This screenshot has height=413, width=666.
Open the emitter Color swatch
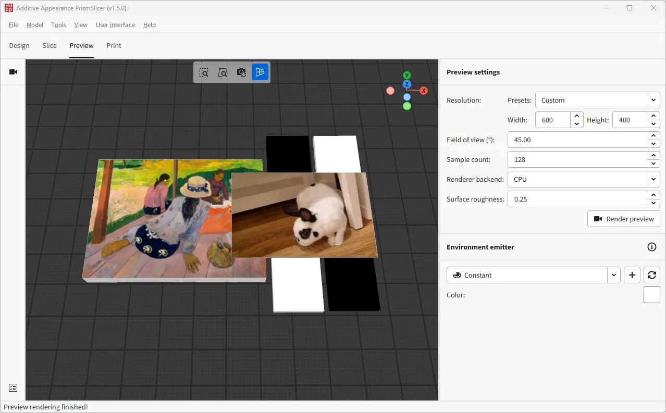click(x=651, y=294)
